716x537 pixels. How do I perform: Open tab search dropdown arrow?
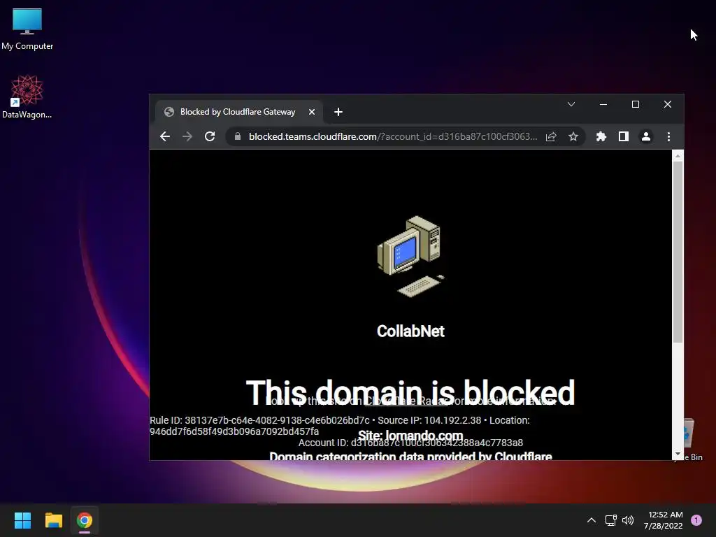pos(571,105)
